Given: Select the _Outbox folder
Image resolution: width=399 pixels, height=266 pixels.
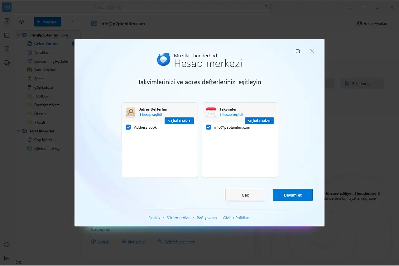Looking at the screenshot, I should [x=41, y=96].
